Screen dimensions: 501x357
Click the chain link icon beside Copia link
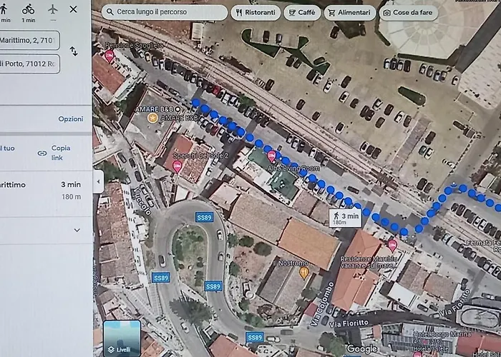(x=42, y=154)
